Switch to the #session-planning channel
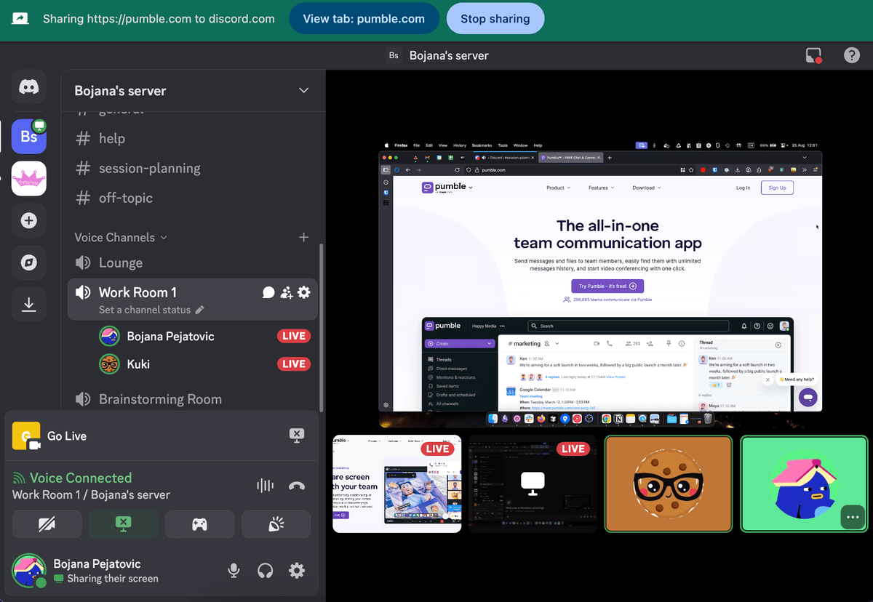Viewport: 873px width, 602px height. pyautogui.click(x=149, y=168)
